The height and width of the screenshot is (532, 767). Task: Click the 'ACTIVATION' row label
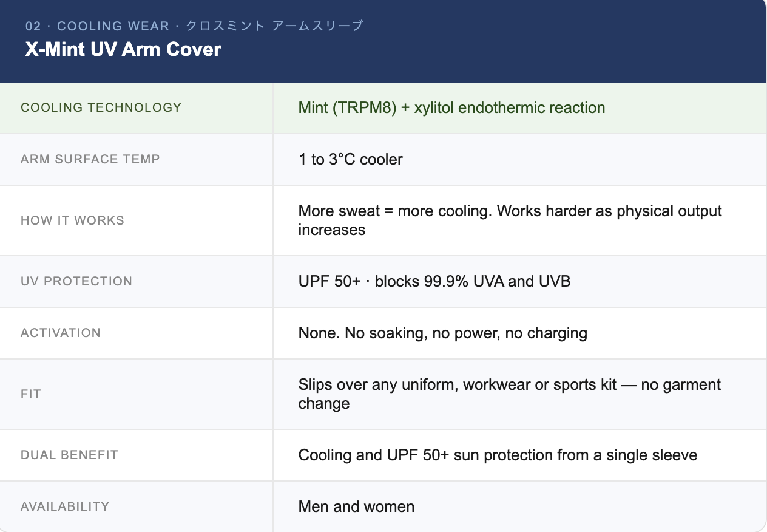[x=61, y=333]
